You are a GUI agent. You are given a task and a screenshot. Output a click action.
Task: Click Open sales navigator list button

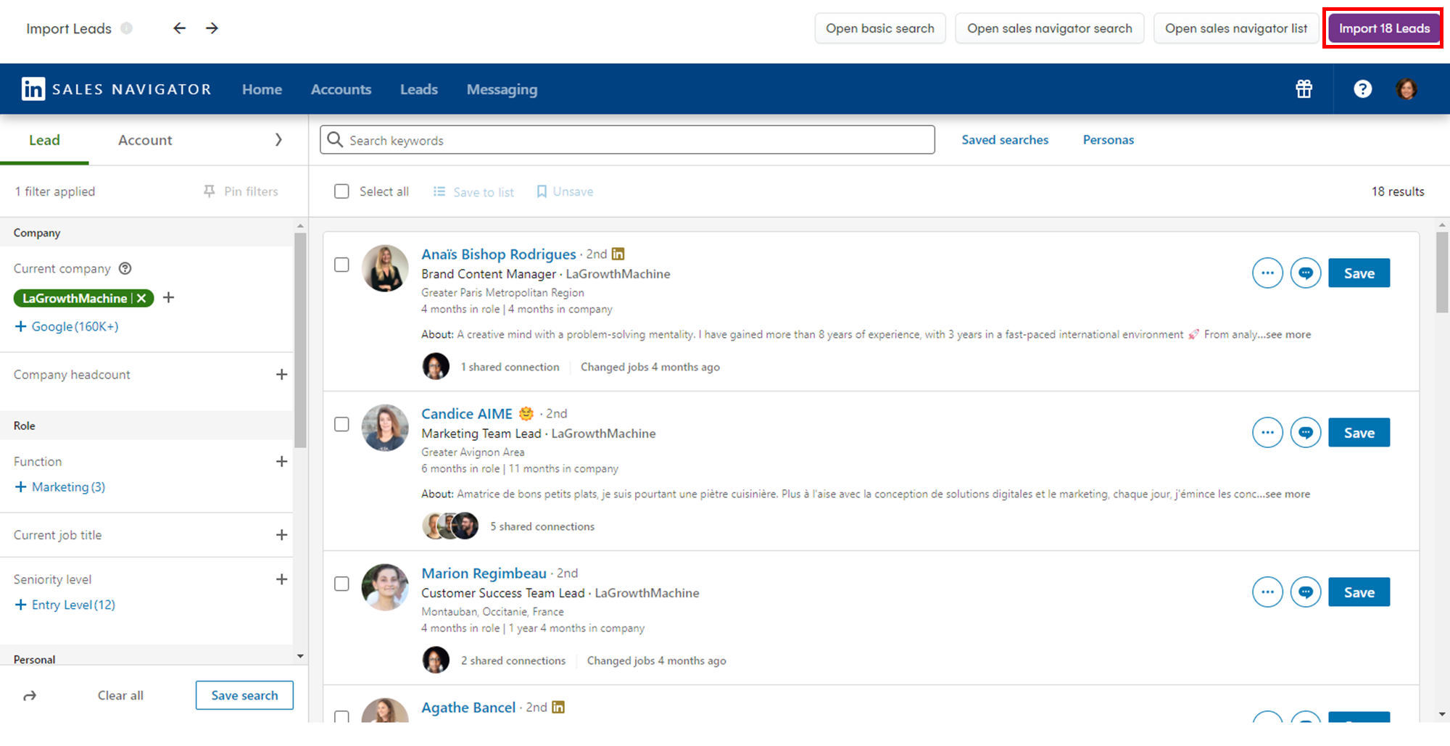(x=1236, y=28)
